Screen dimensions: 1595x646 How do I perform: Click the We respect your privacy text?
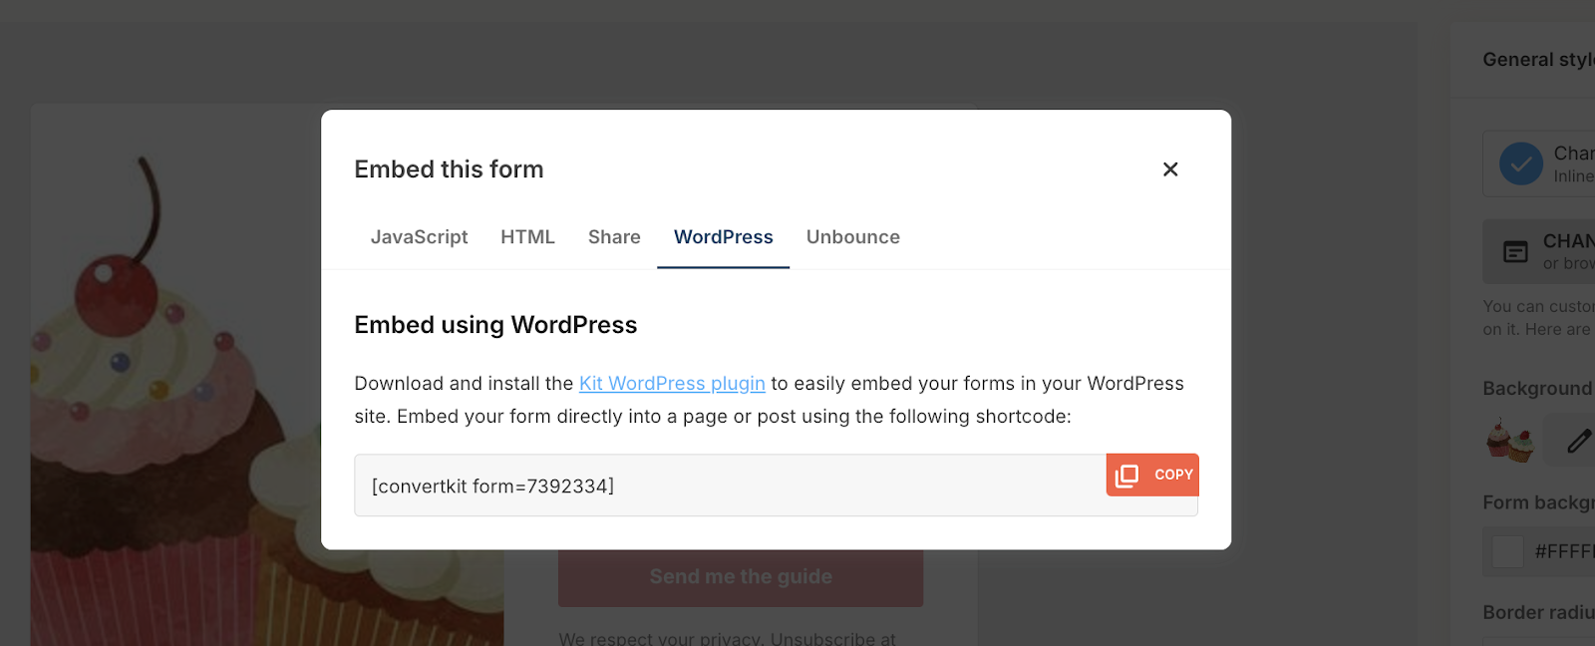[727, 638]
